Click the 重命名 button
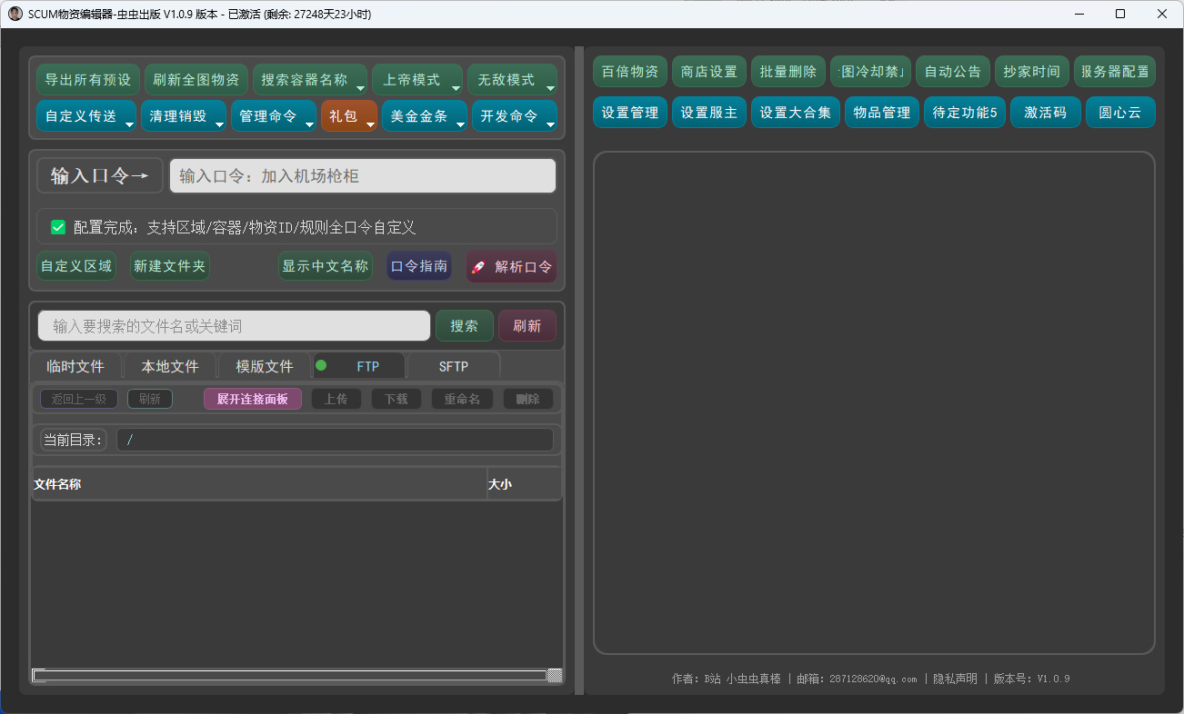The image size is (1184, 714). point(462,399)
